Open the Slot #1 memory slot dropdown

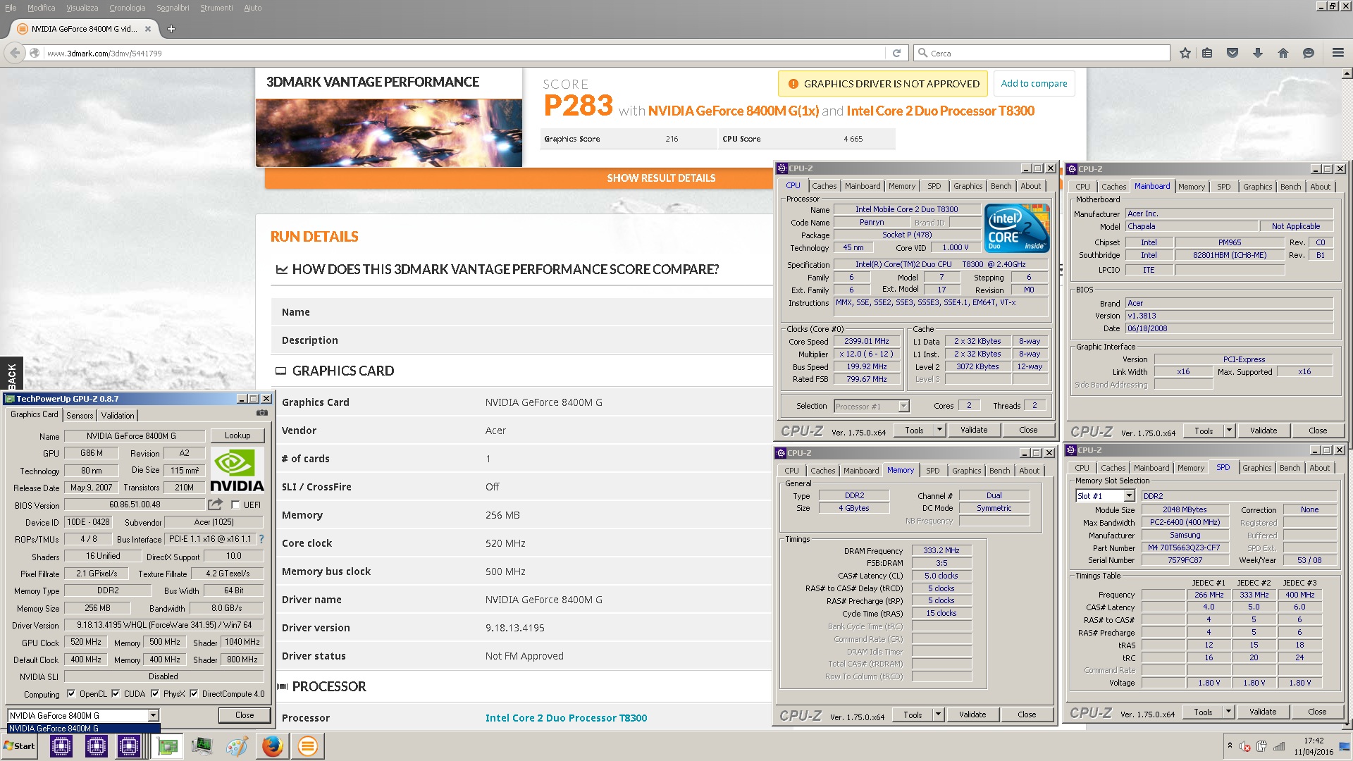[1128, 496]
